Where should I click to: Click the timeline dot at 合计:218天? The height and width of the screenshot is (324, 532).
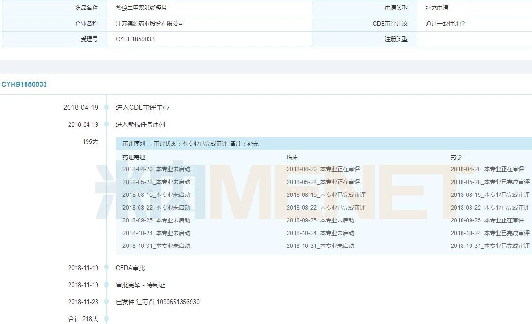point(106,319)
